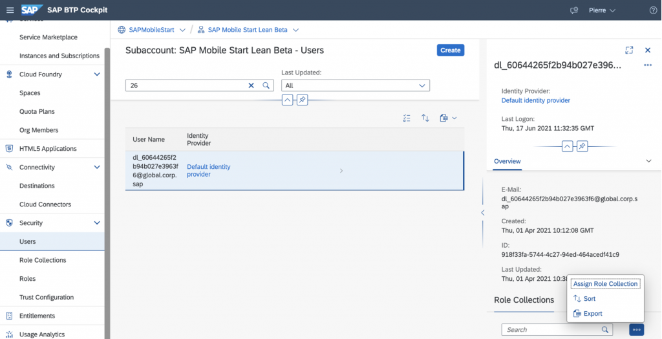This screenshot has width=662, height=339.
Task: Click the Connectivity sidebar entry
Action: click(x=37, y=168)
